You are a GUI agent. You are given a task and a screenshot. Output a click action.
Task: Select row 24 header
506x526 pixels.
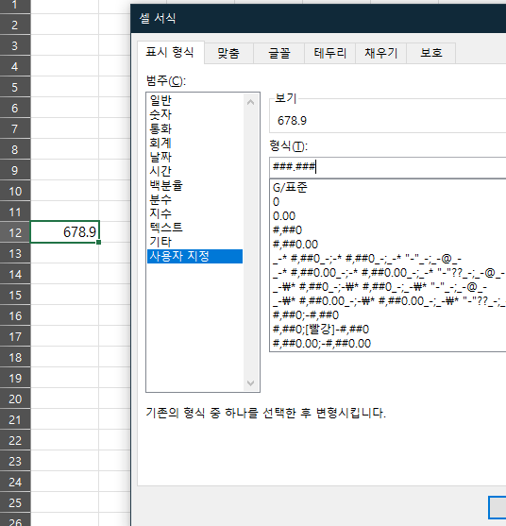pos(15,482)
